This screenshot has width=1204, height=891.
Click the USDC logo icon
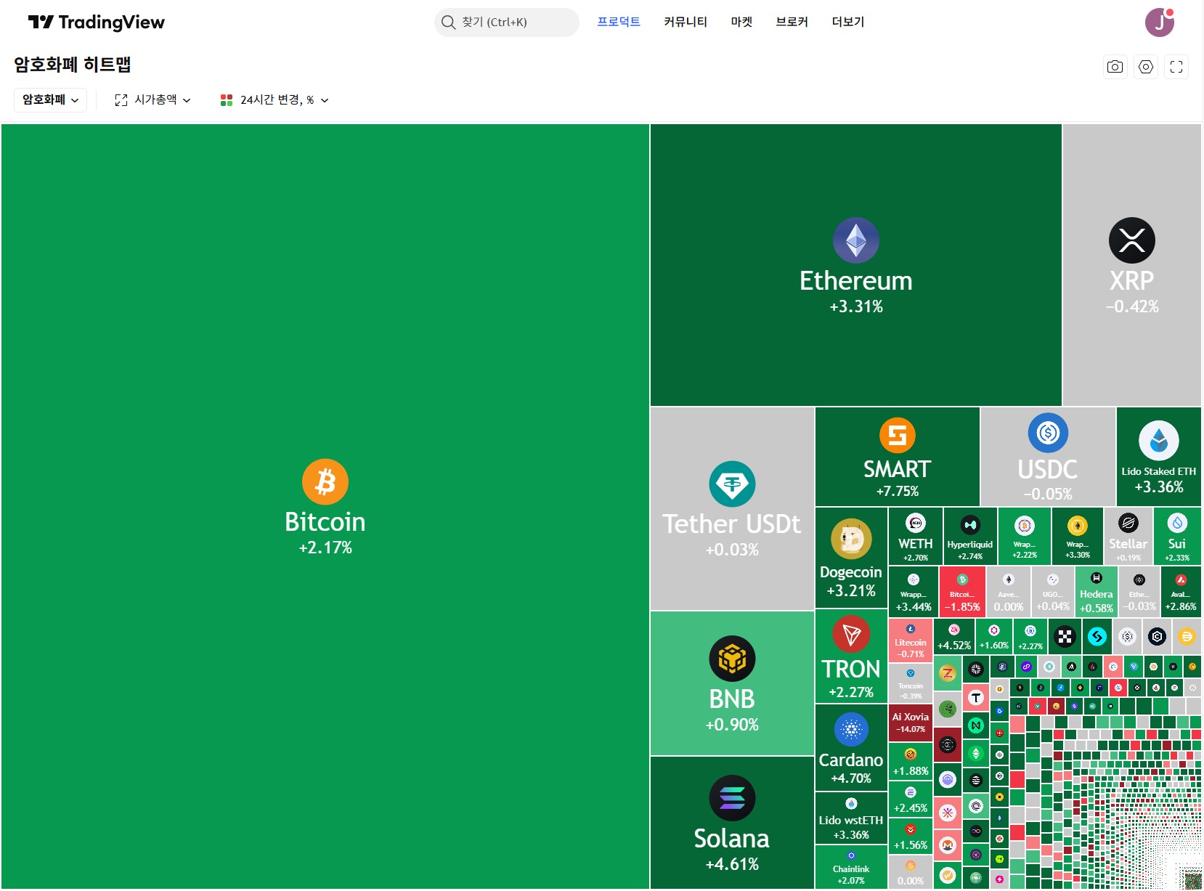pyautogui.click(x=1048, y=433)
